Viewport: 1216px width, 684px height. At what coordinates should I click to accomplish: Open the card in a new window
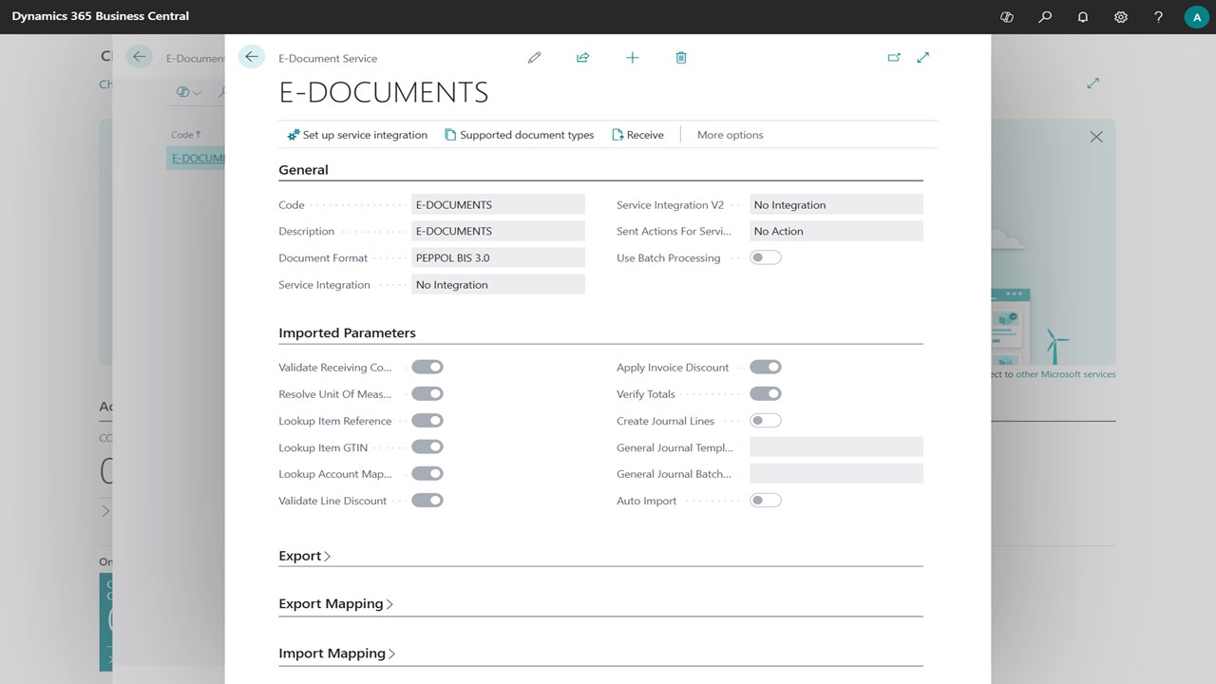(894, 58)
